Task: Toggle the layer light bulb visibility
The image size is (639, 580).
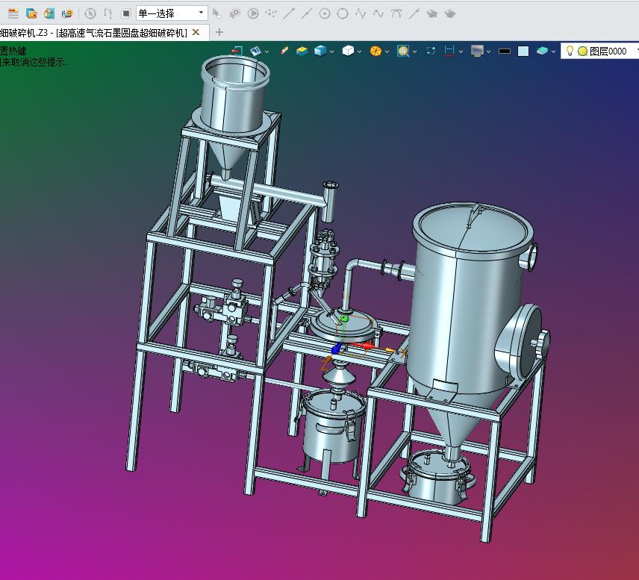Action: click(x=570, y=51)
